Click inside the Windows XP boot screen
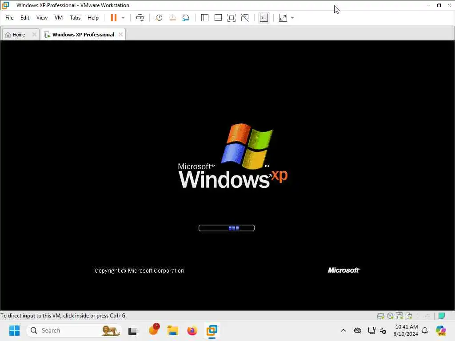Viewport: 455px width, 341px height. pos(227,175)
